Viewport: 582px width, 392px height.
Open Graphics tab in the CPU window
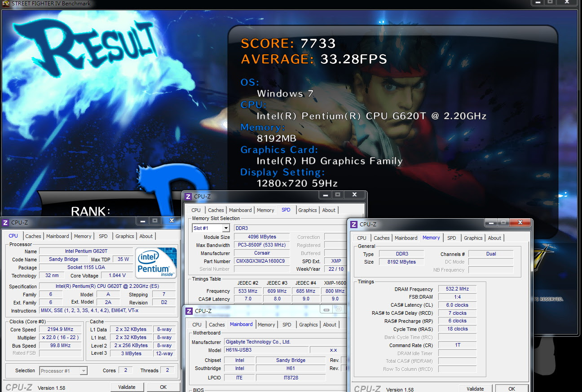(125, 236)
